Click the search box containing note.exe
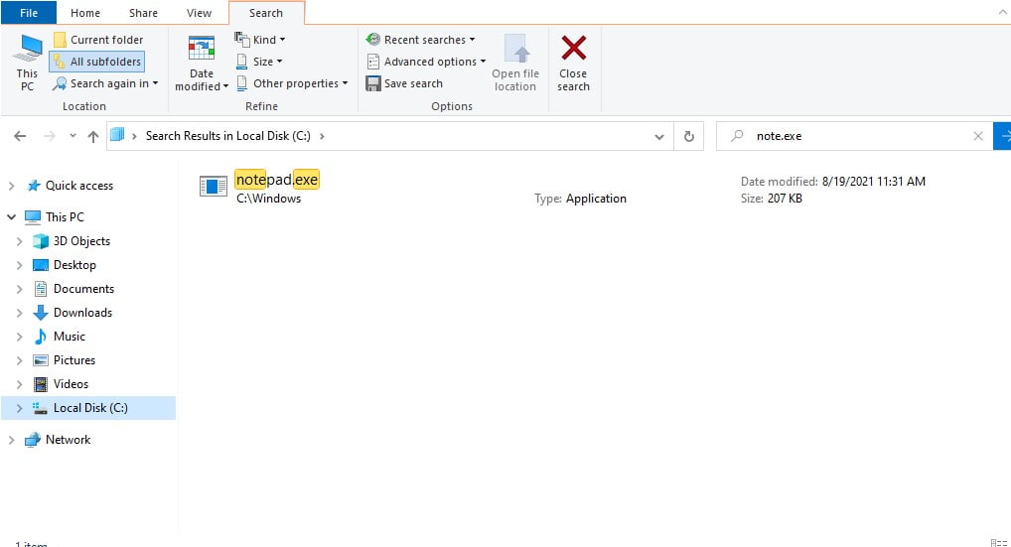The height and width of the screenshot is (547, 1011). pyautogui.click(x=854, y=136)
